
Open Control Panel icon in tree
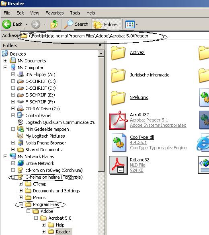[20, 115]
